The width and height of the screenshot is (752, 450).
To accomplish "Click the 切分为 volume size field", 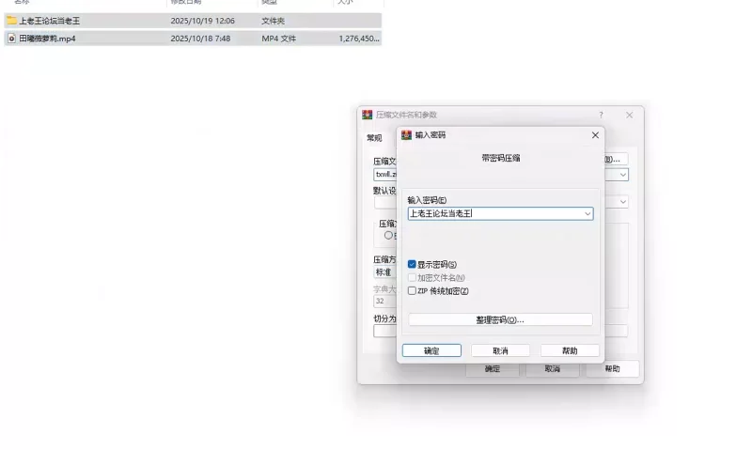I will (385, 331).
